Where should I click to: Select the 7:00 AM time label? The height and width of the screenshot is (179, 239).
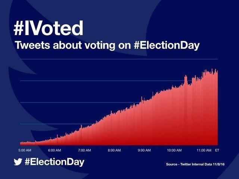tap(84, 150)
